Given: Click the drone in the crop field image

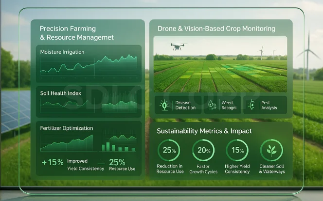Looking at the screenshot, I should click(178, 47).
